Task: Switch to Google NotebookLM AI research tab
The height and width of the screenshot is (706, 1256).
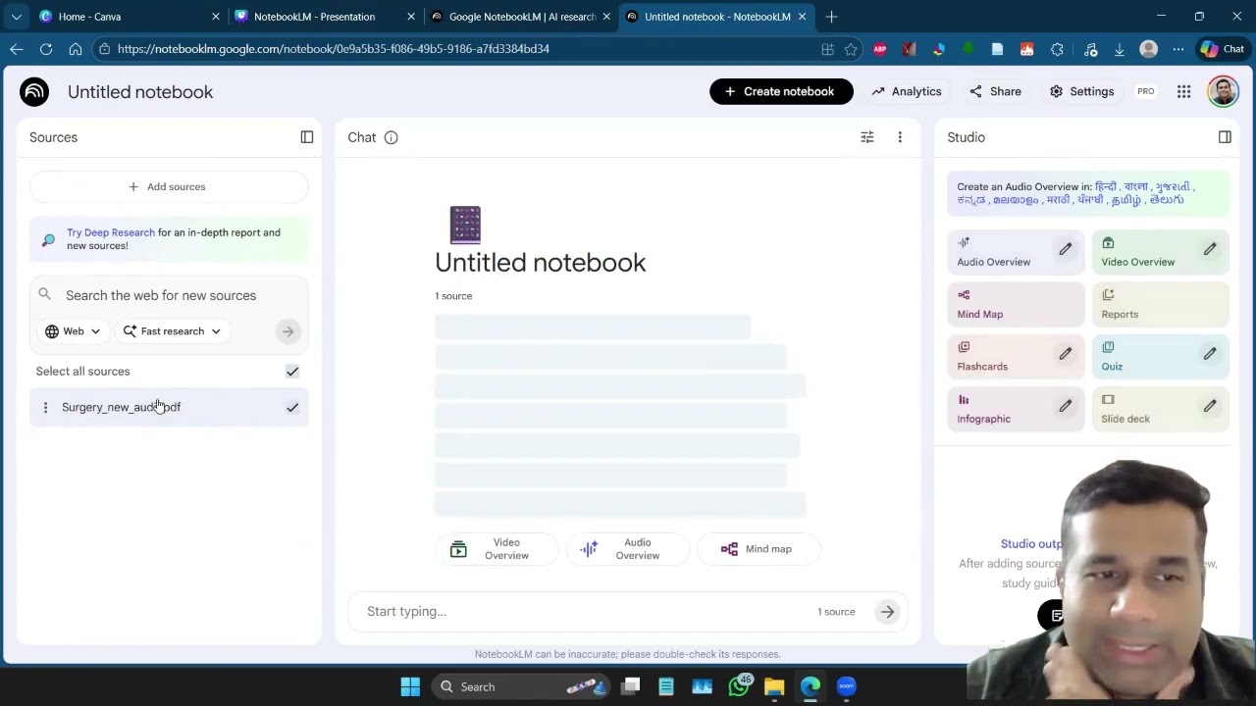Action: point(520,17)
